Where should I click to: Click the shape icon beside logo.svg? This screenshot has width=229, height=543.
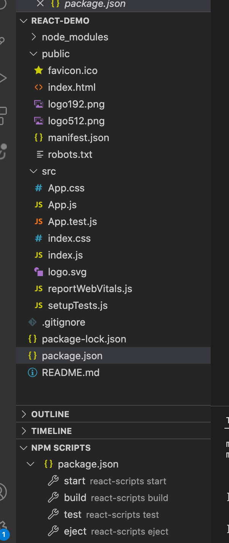tap(38, 272)
